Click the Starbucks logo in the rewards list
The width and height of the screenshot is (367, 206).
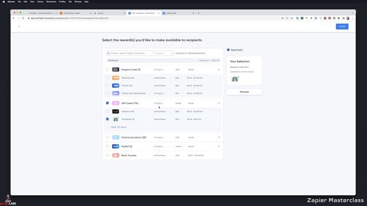click(x=116, y=120)
